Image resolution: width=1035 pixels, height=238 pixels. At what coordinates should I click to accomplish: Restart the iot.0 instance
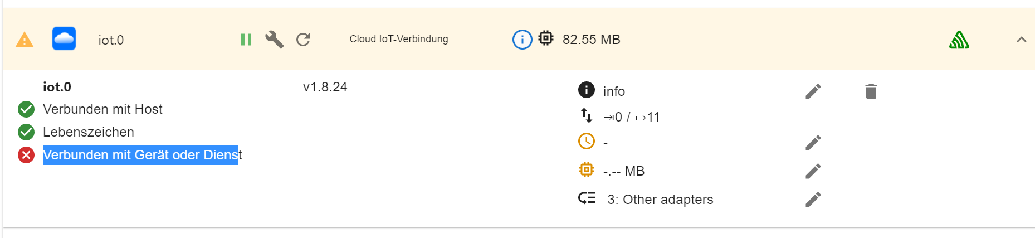click(303, 40)
